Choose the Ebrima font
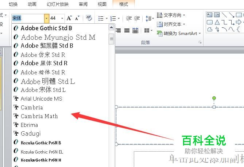This screenshot has width=244, height=167. 60,125
